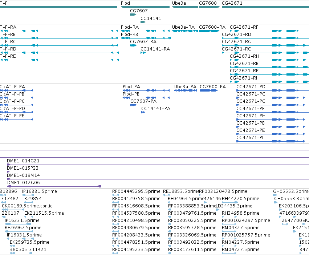The image size is (309, 255).
Task: Click protein CG7607-PA
Action: tap(143, 102)
